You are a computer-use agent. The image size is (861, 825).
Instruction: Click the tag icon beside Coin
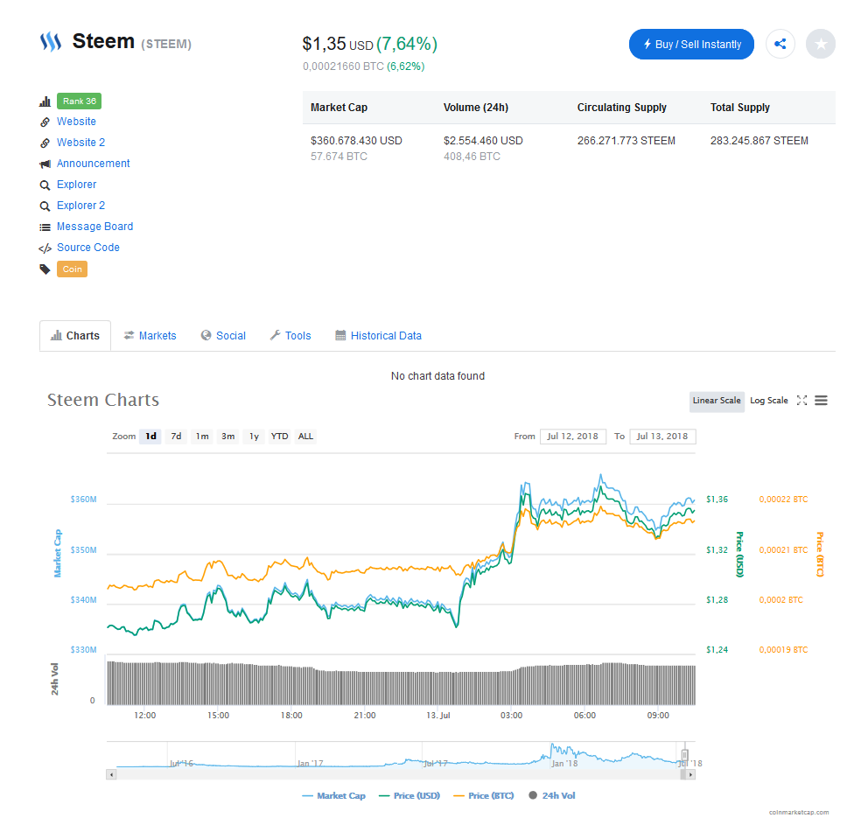[x=45, y=269]
